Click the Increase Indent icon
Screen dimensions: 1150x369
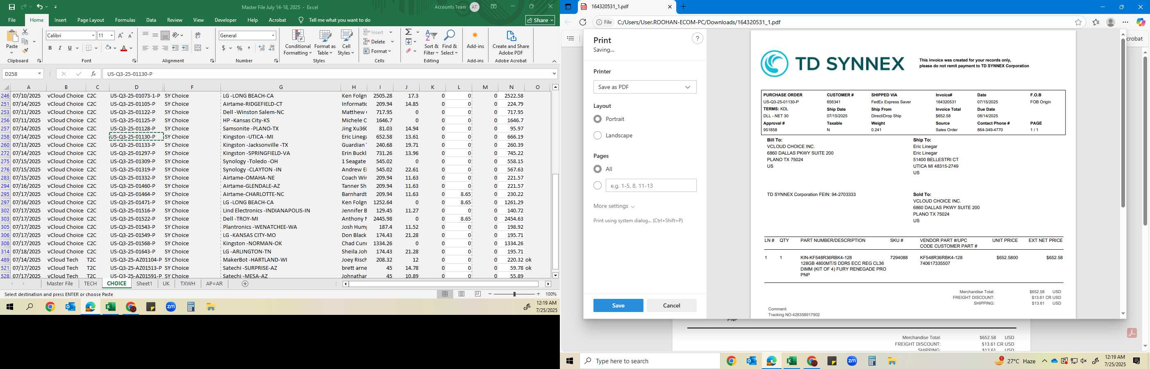[185, 48]
